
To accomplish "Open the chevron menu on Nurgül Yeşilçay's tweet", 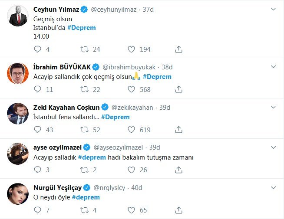I will 273,188.
